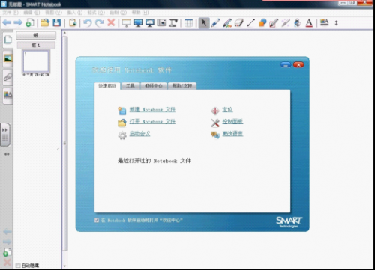Click the Paste icon in the toolbar
The width and height of the screenshot is (375, 270).
(x=73, y=23)
